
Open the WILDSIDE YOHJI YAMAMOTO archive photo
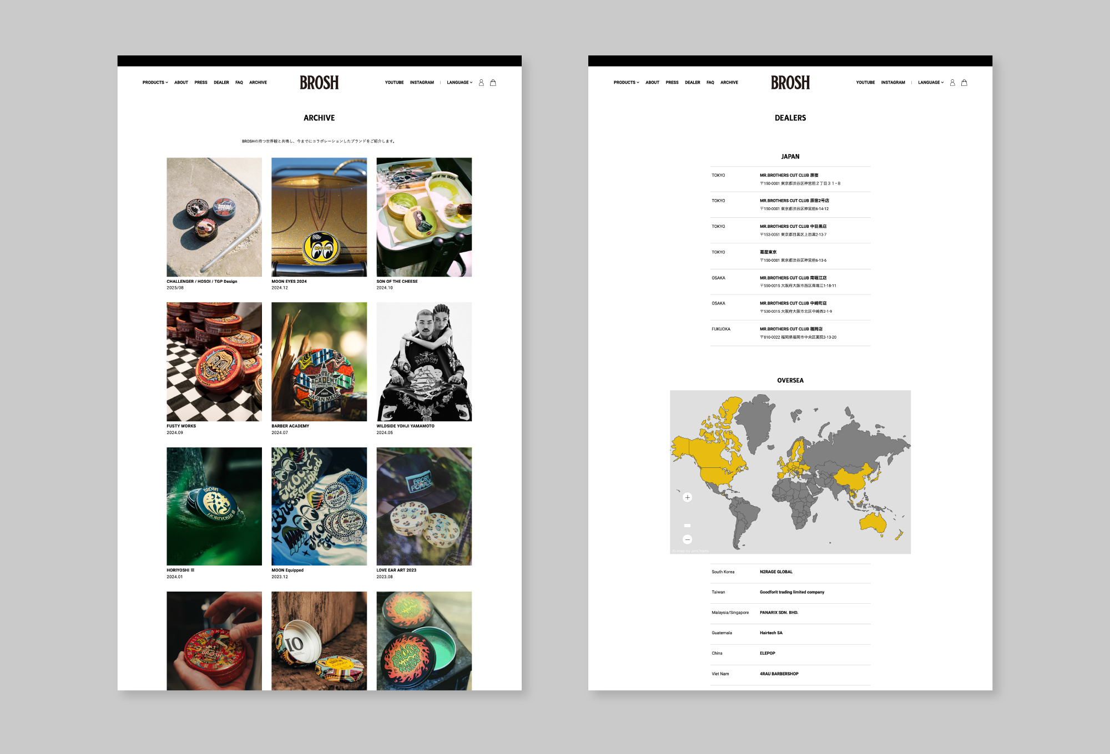click(424, 361)
